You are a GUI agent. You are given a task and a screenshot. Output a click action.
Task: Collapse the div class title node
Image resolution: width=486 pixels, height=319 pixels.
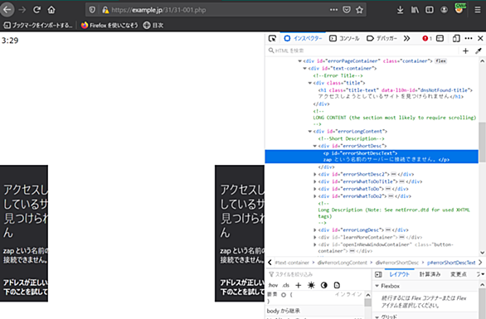[x=309, y=83]
